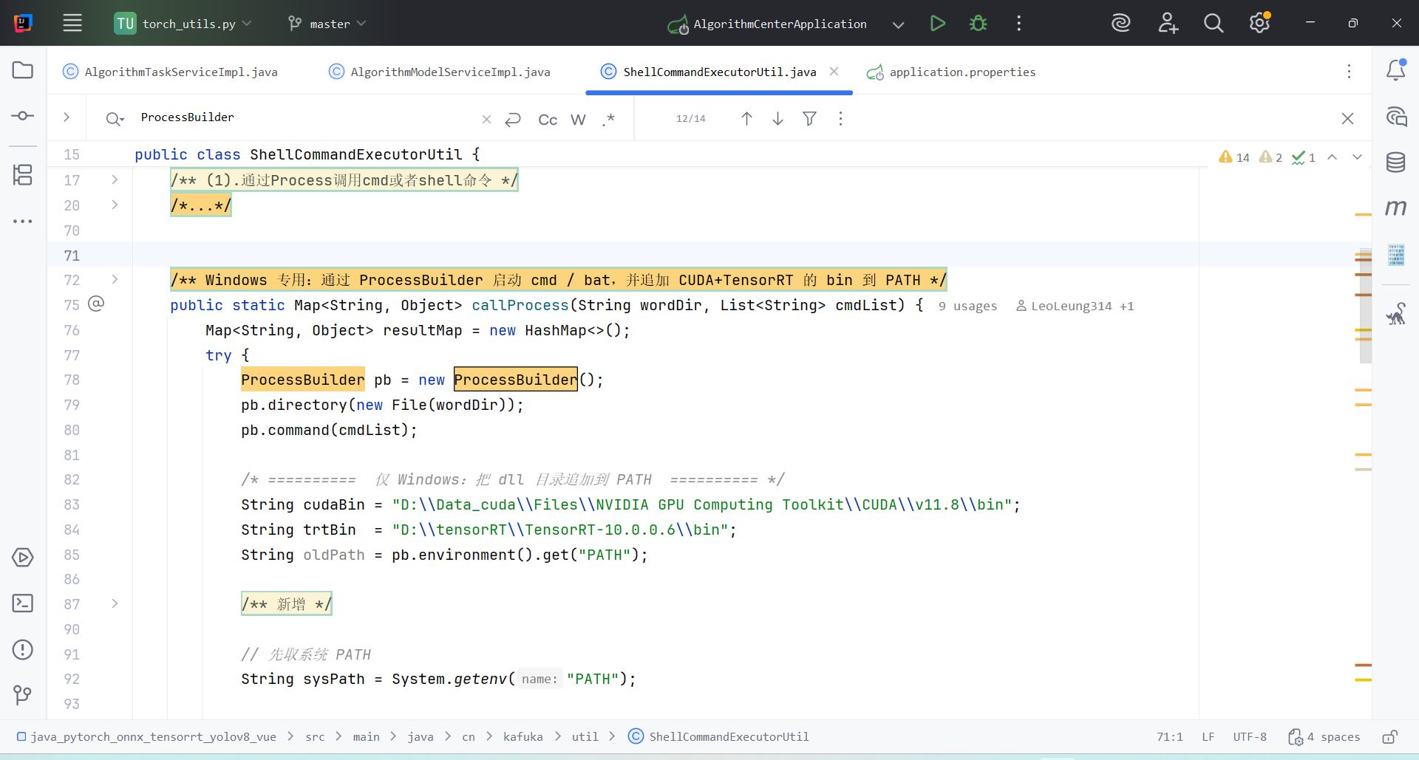Open the Database tool window
Screen dimensions: 1419x760
tap(1396, 162)
